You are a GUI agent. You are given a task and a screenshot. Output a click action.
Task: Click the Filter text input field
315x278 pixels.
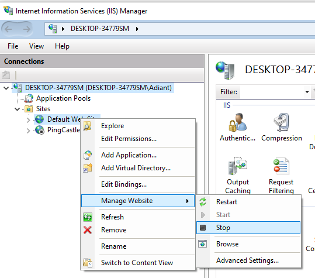pyautogui.click(x=272, y=92)
